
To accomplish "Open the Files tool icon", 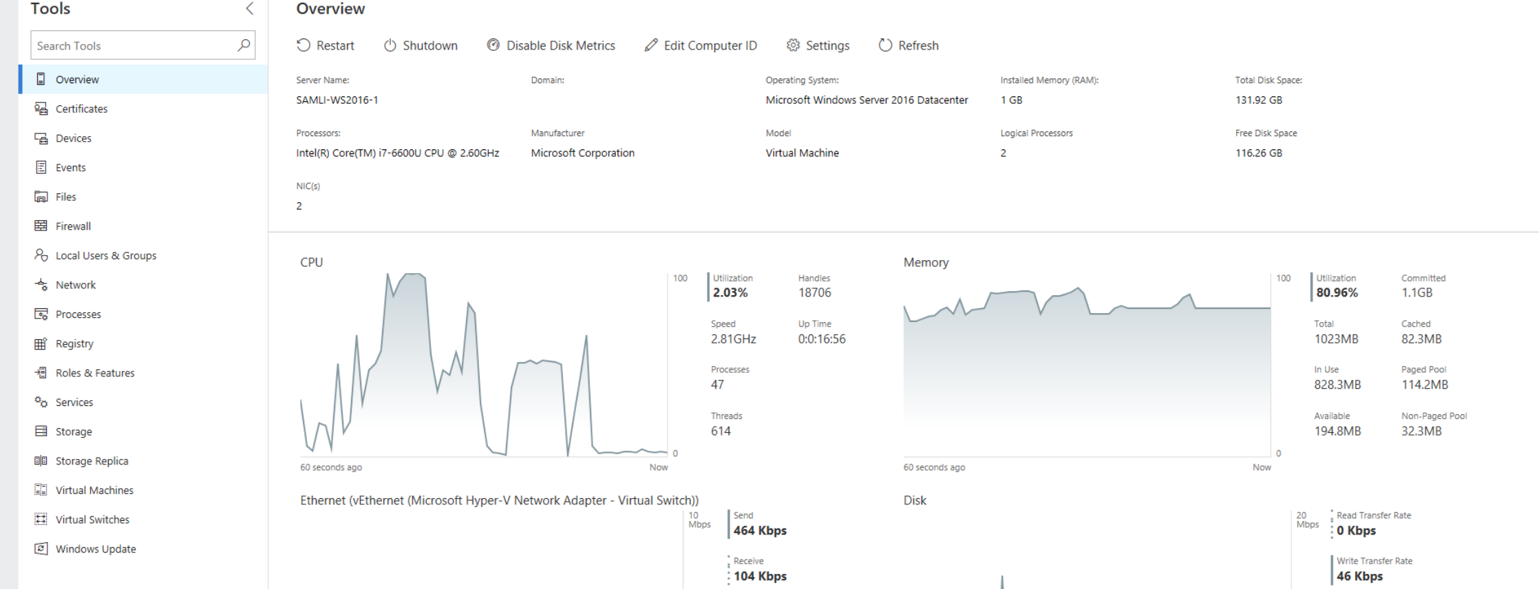I will pos(41,197).
